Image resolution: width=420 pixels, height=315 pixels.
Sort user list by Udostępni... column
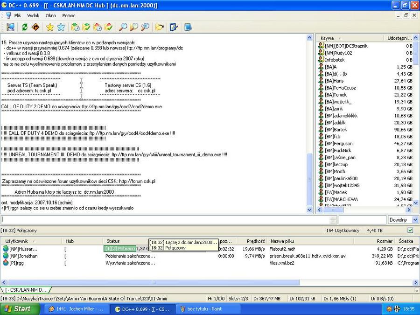click(x=399, y=38)
